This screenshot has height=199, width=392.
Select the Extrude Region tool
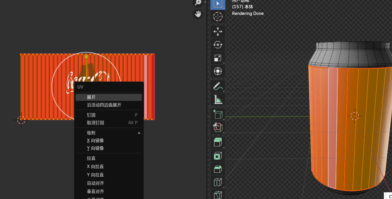[218, 142]
